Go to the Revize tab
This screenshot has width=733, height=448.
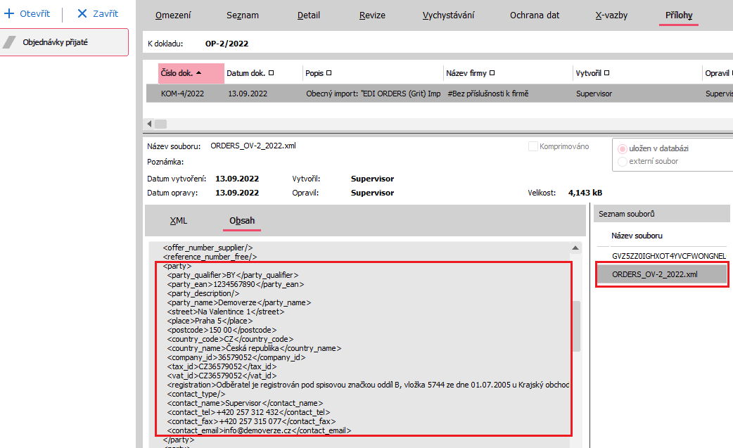tap(372, 15)
